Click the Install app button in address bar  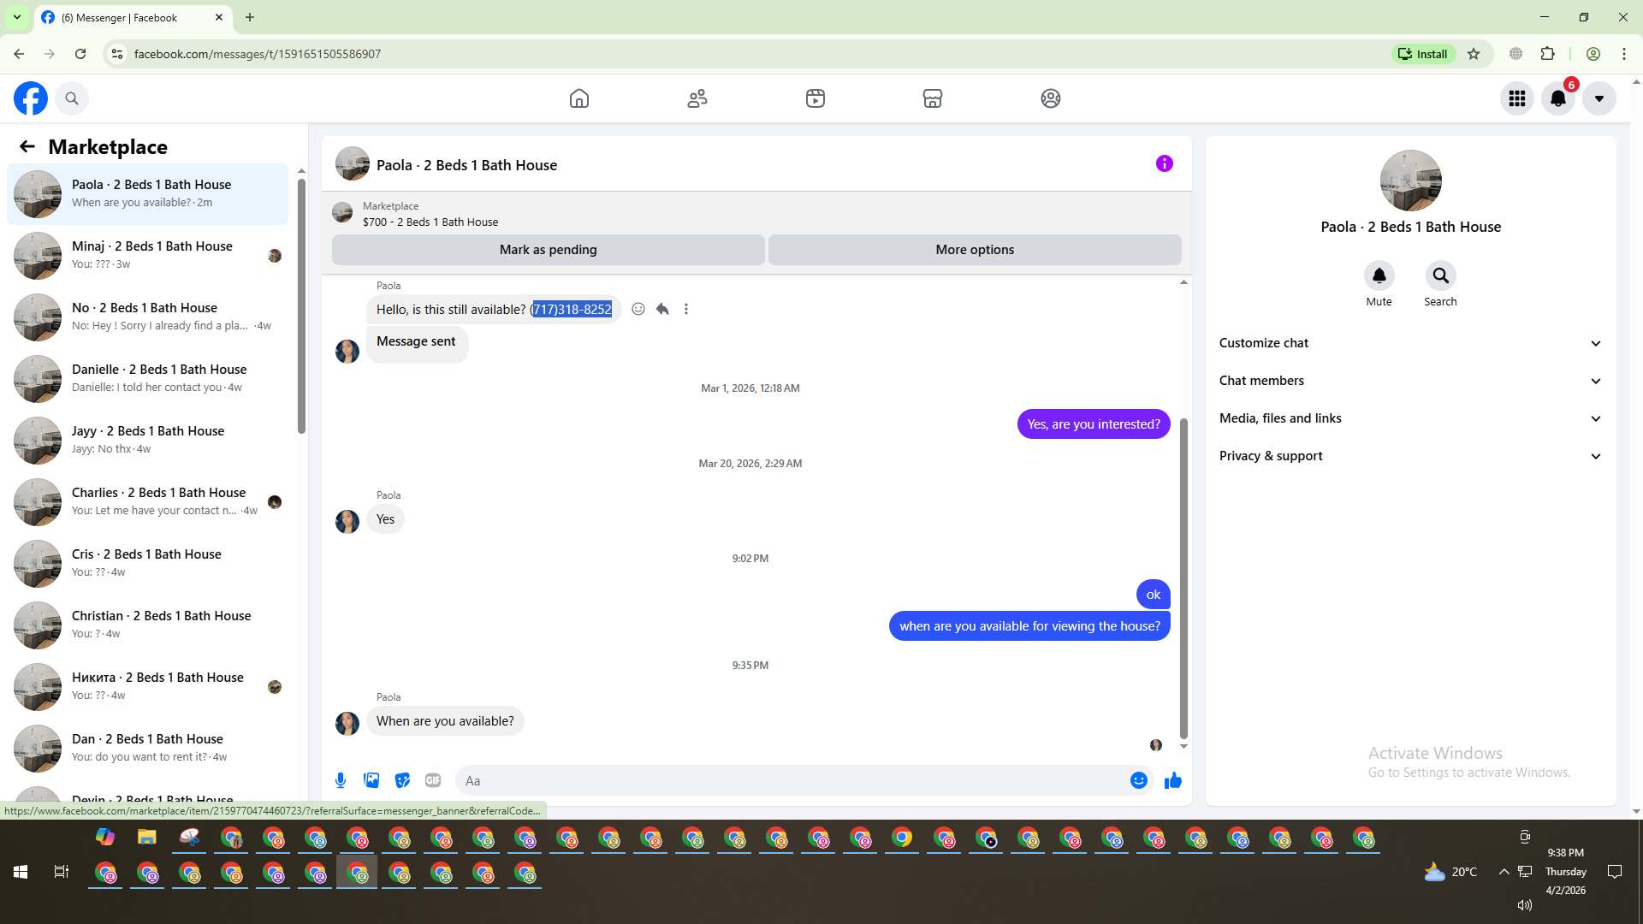(1423, 54)
